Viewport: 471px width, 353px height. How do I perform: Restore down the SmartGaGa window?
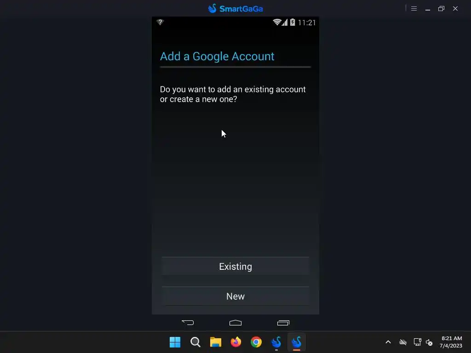(x=441, y=8)
